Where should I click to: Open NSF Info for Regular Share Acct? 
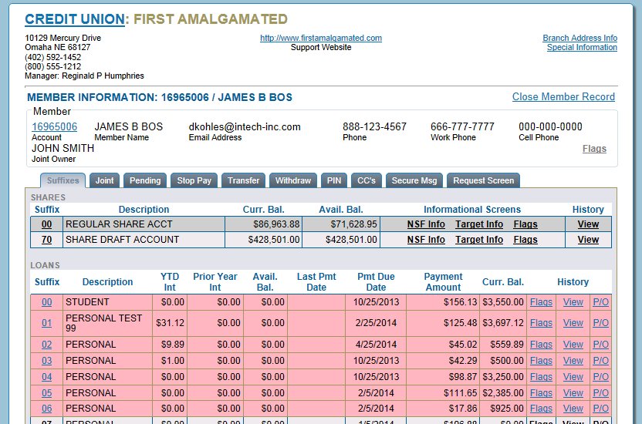tap(426, 224)
